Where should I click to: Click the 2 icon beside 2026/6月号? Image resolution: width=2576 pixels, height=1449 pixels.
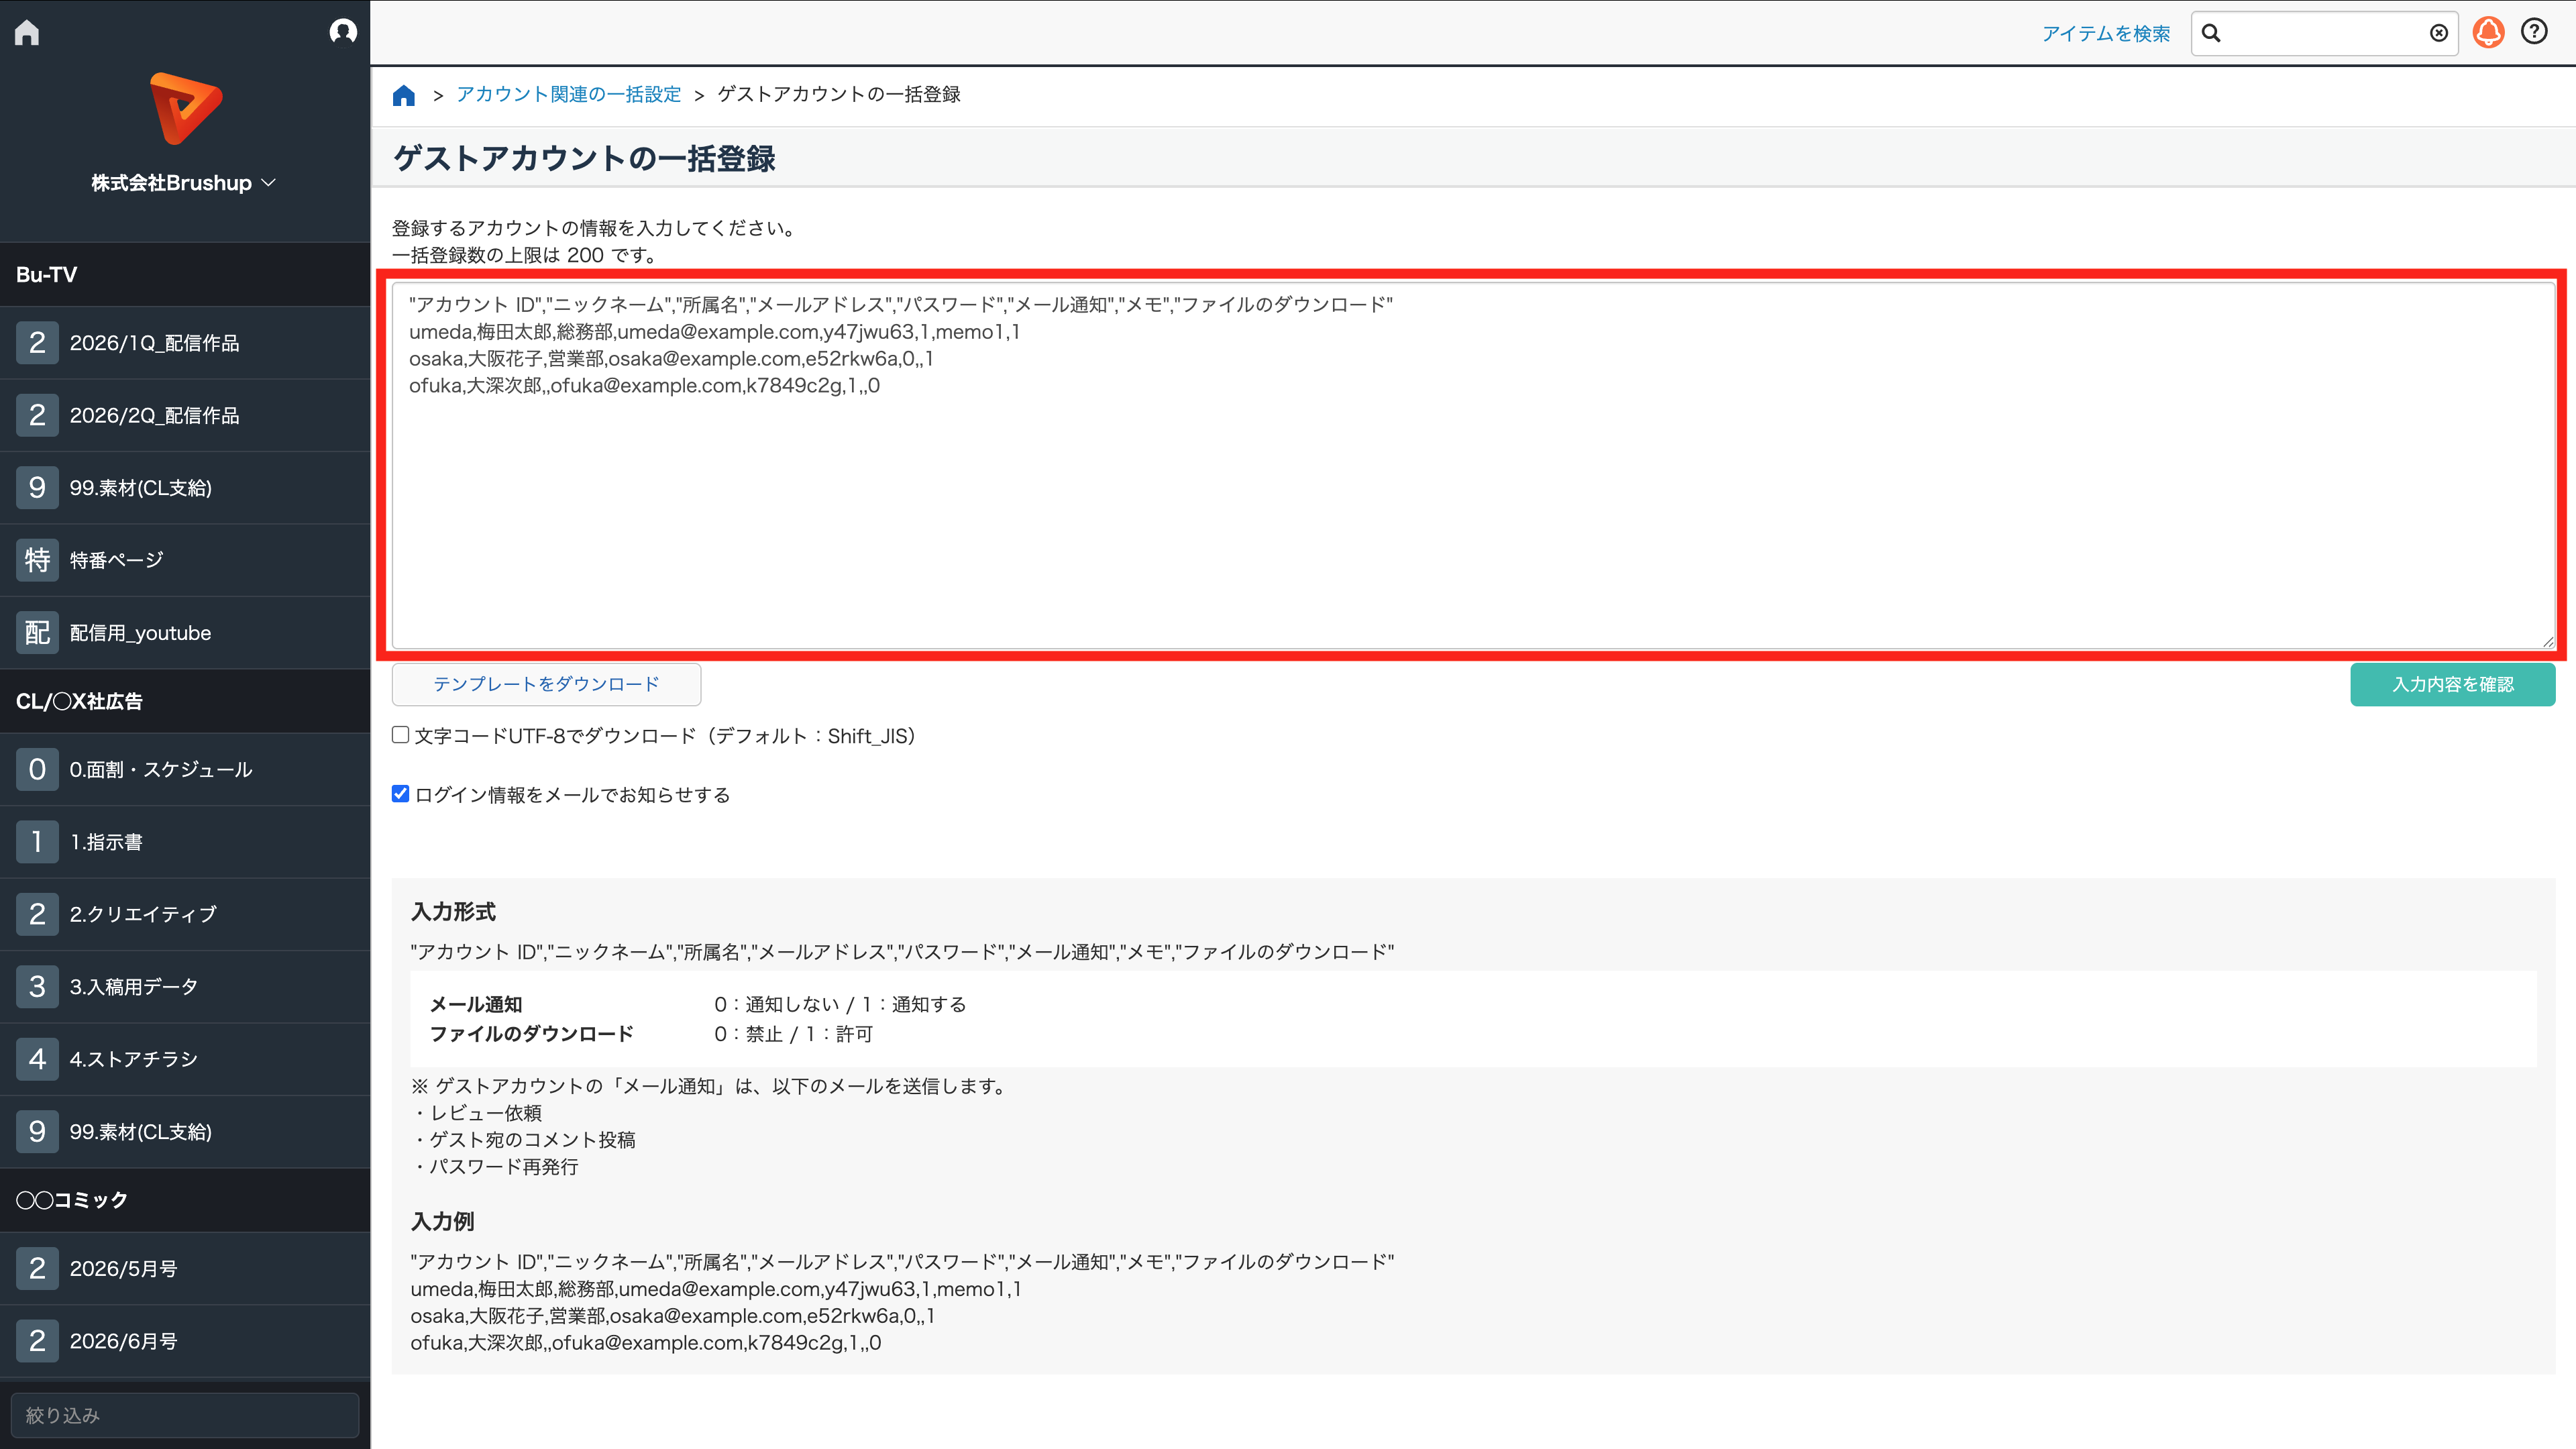click(37, 1341)
